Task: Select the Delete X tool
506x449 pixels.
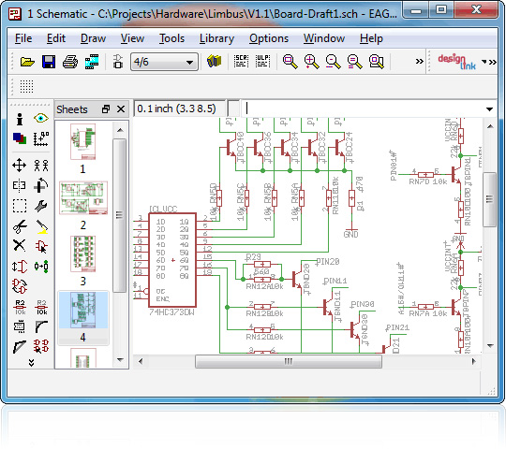Action: tap(20, 245)
